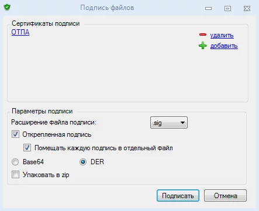Screen dimensions: 259x211
Task: Click the добавить link to add certificate
Action: click(224, 46)
